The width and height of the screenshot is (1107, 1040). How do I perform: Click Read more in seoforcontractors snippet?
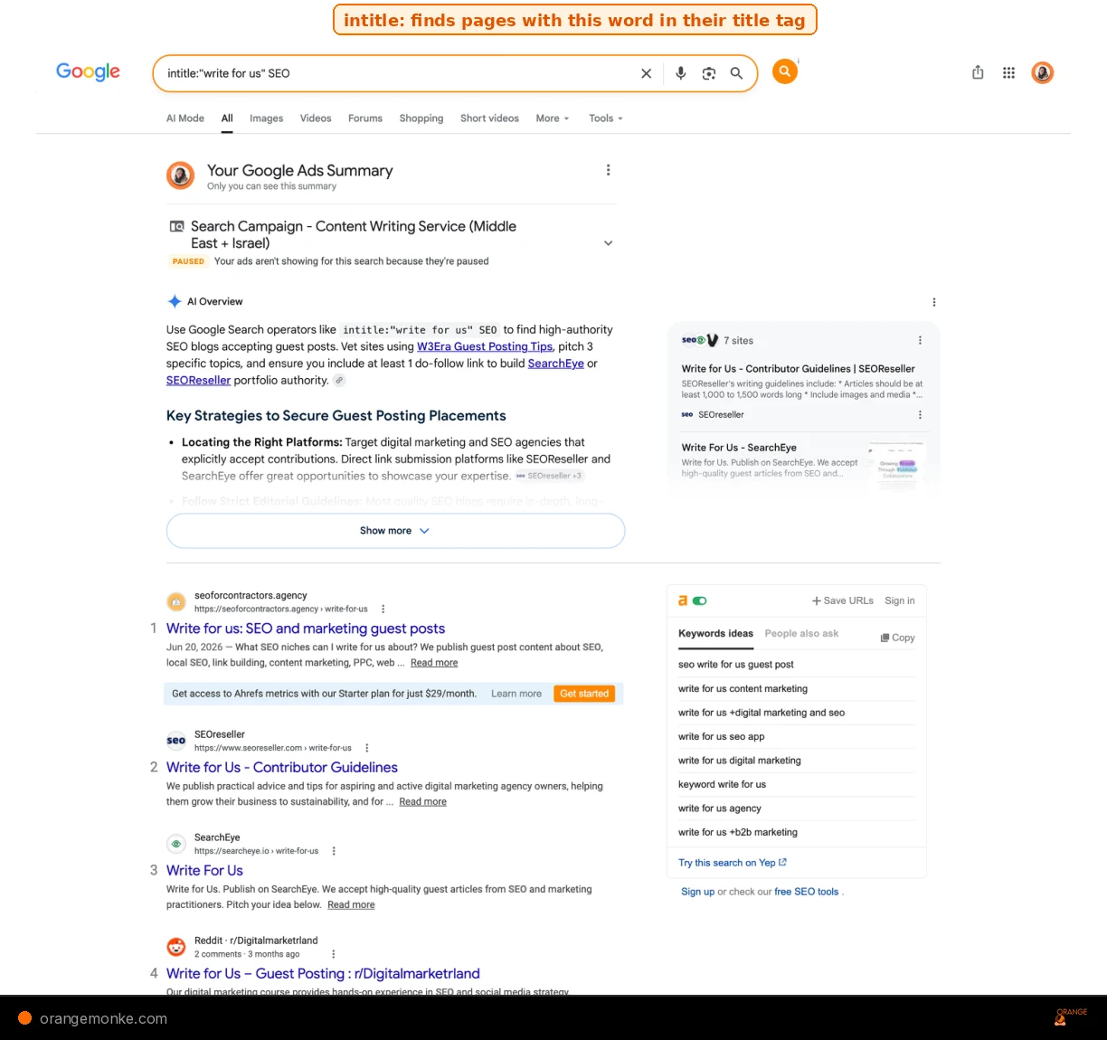pos(434,663)
